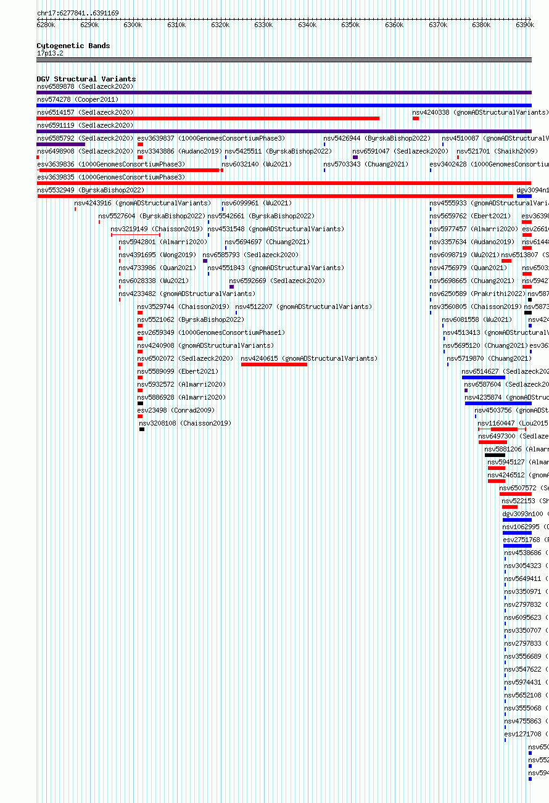
Task: Select nsv5886928 (Almarri2020) variant
Action: [x=181, y=397]
